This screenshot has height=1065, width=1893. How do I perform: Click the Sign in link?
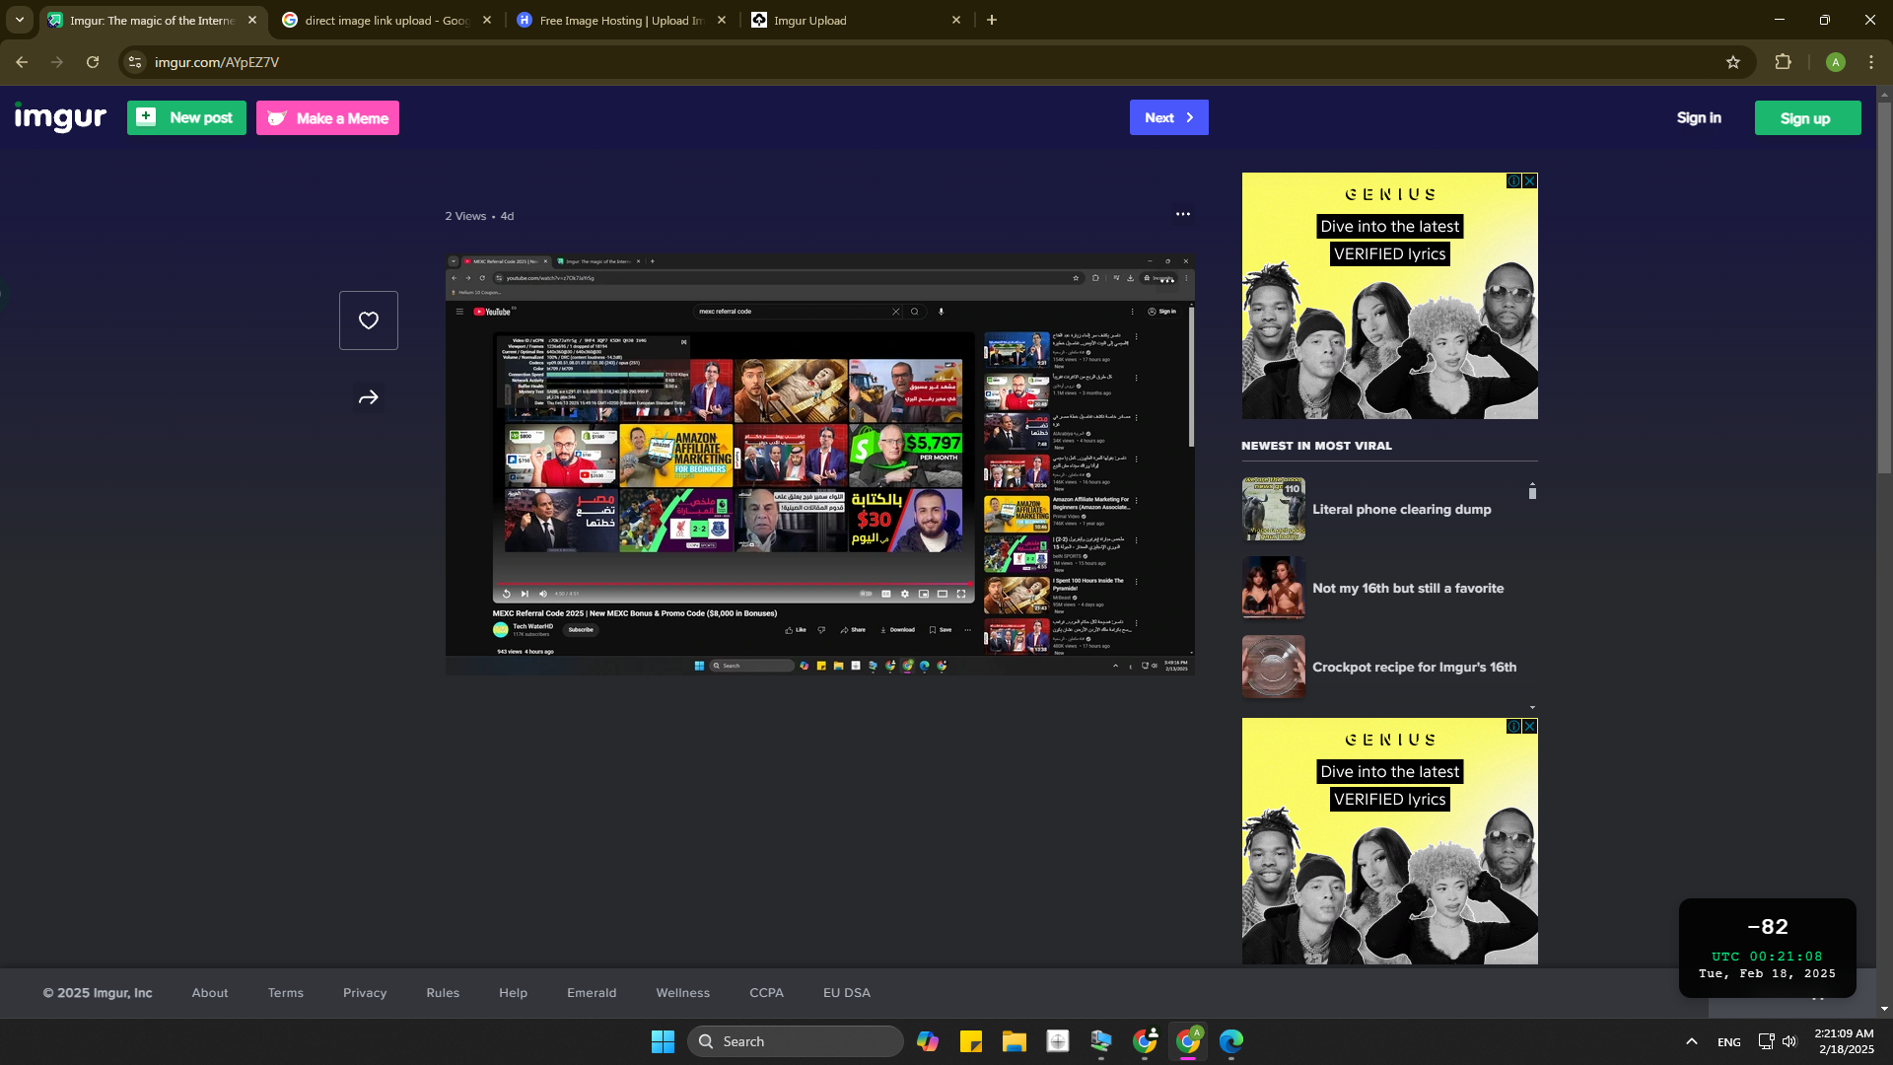1698,117
